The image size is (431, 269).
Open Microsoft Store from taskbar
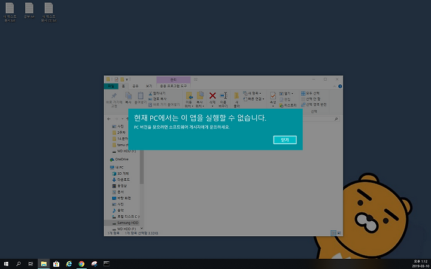(x=56, y=264)
